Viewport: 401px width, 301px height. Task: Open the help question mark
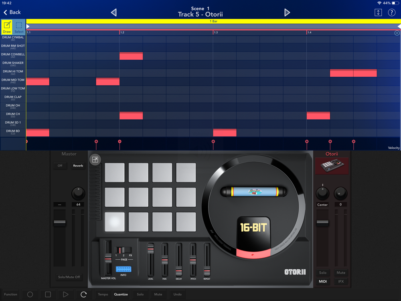coord(391,12)
